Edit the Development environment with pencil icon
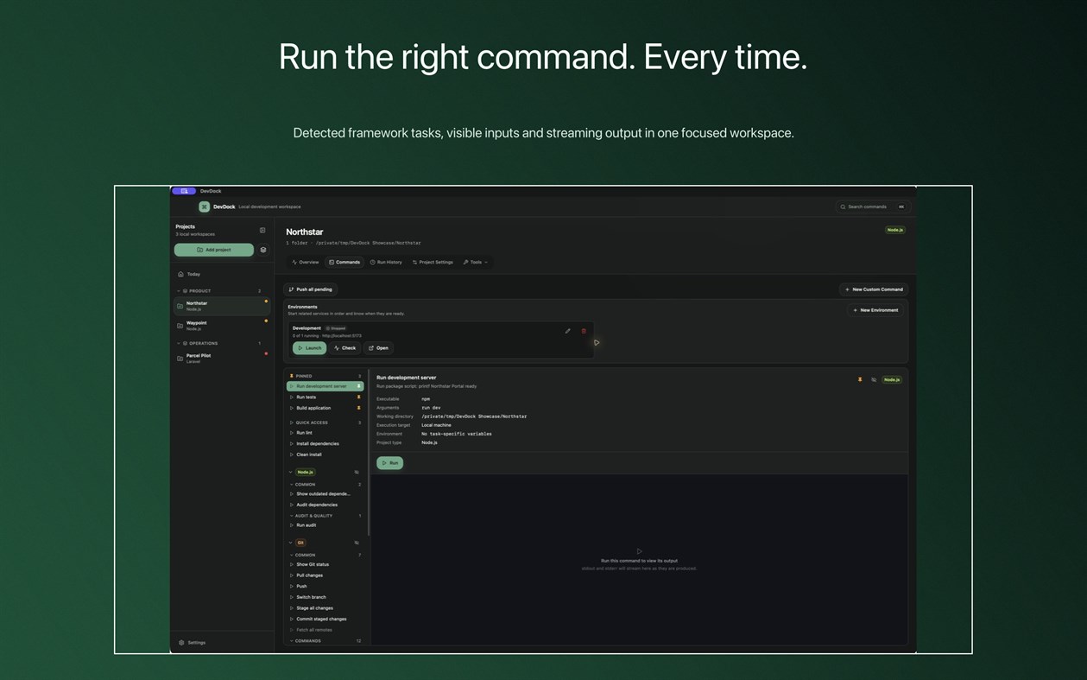Screen dimensions: 1087x680 click(567, 331)
